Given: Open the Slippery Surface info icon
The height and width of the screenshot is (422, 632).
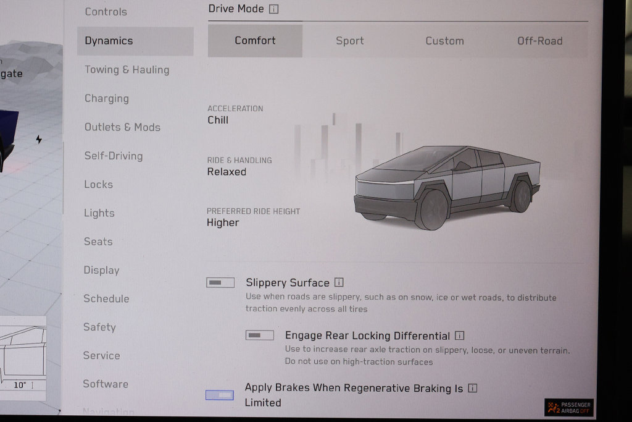Looking at the screenshot, I should (x=339, y=282).
